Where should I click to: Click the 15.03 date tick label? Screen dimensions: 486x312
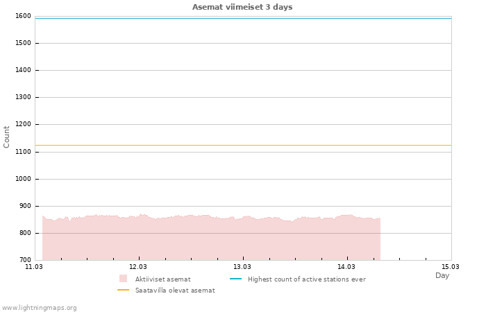point(451,266)
